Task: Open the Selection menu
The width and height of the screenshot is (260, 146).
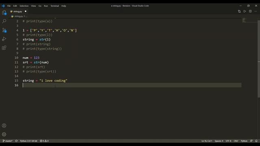Action: [x=24, y=6]
